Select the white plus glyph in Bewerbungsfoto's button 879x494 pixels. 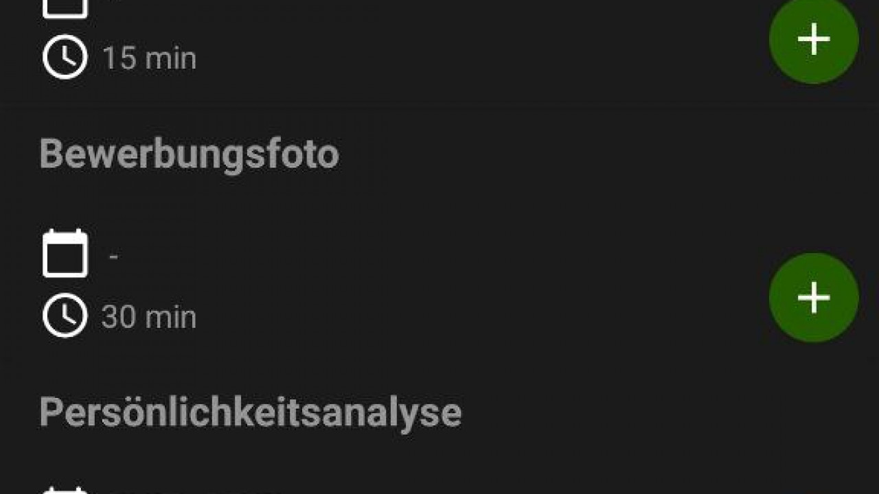[x=814, y=298]
